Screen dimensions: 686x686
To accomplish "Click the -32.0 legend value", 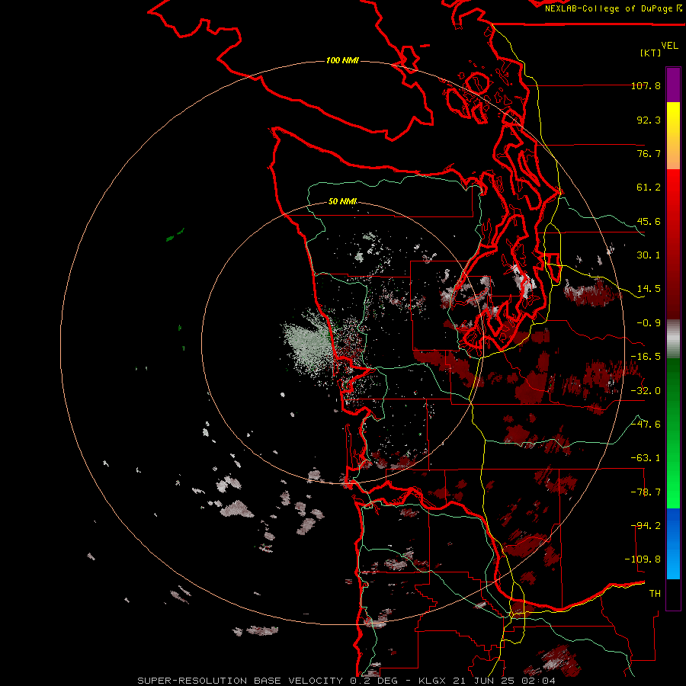I will [x=646, y=391].
